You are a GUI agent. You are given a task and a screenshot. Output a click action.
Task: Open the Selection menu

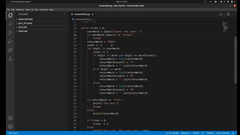click(x=20, y=10)
